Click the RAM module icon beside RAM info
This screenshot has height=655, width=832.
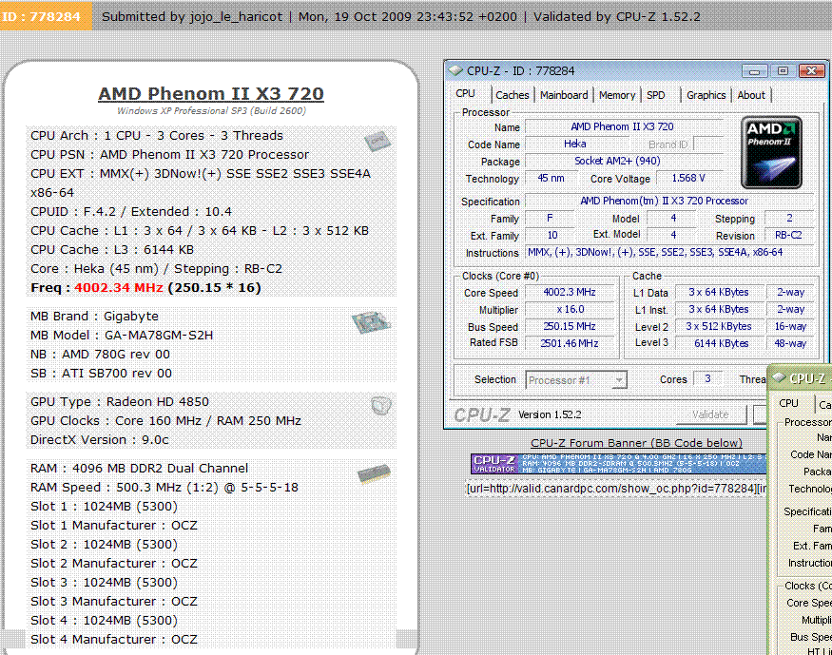click(374, 473)
